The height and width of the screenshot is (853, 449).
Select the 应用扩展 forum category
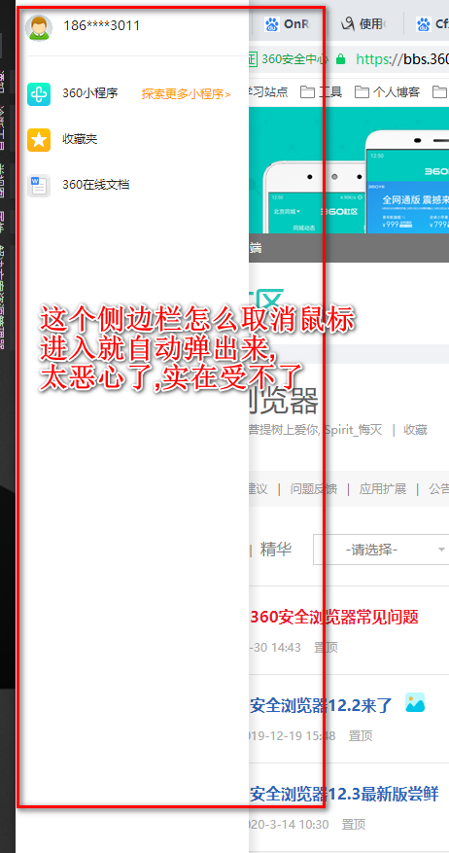tap(382, 488)
